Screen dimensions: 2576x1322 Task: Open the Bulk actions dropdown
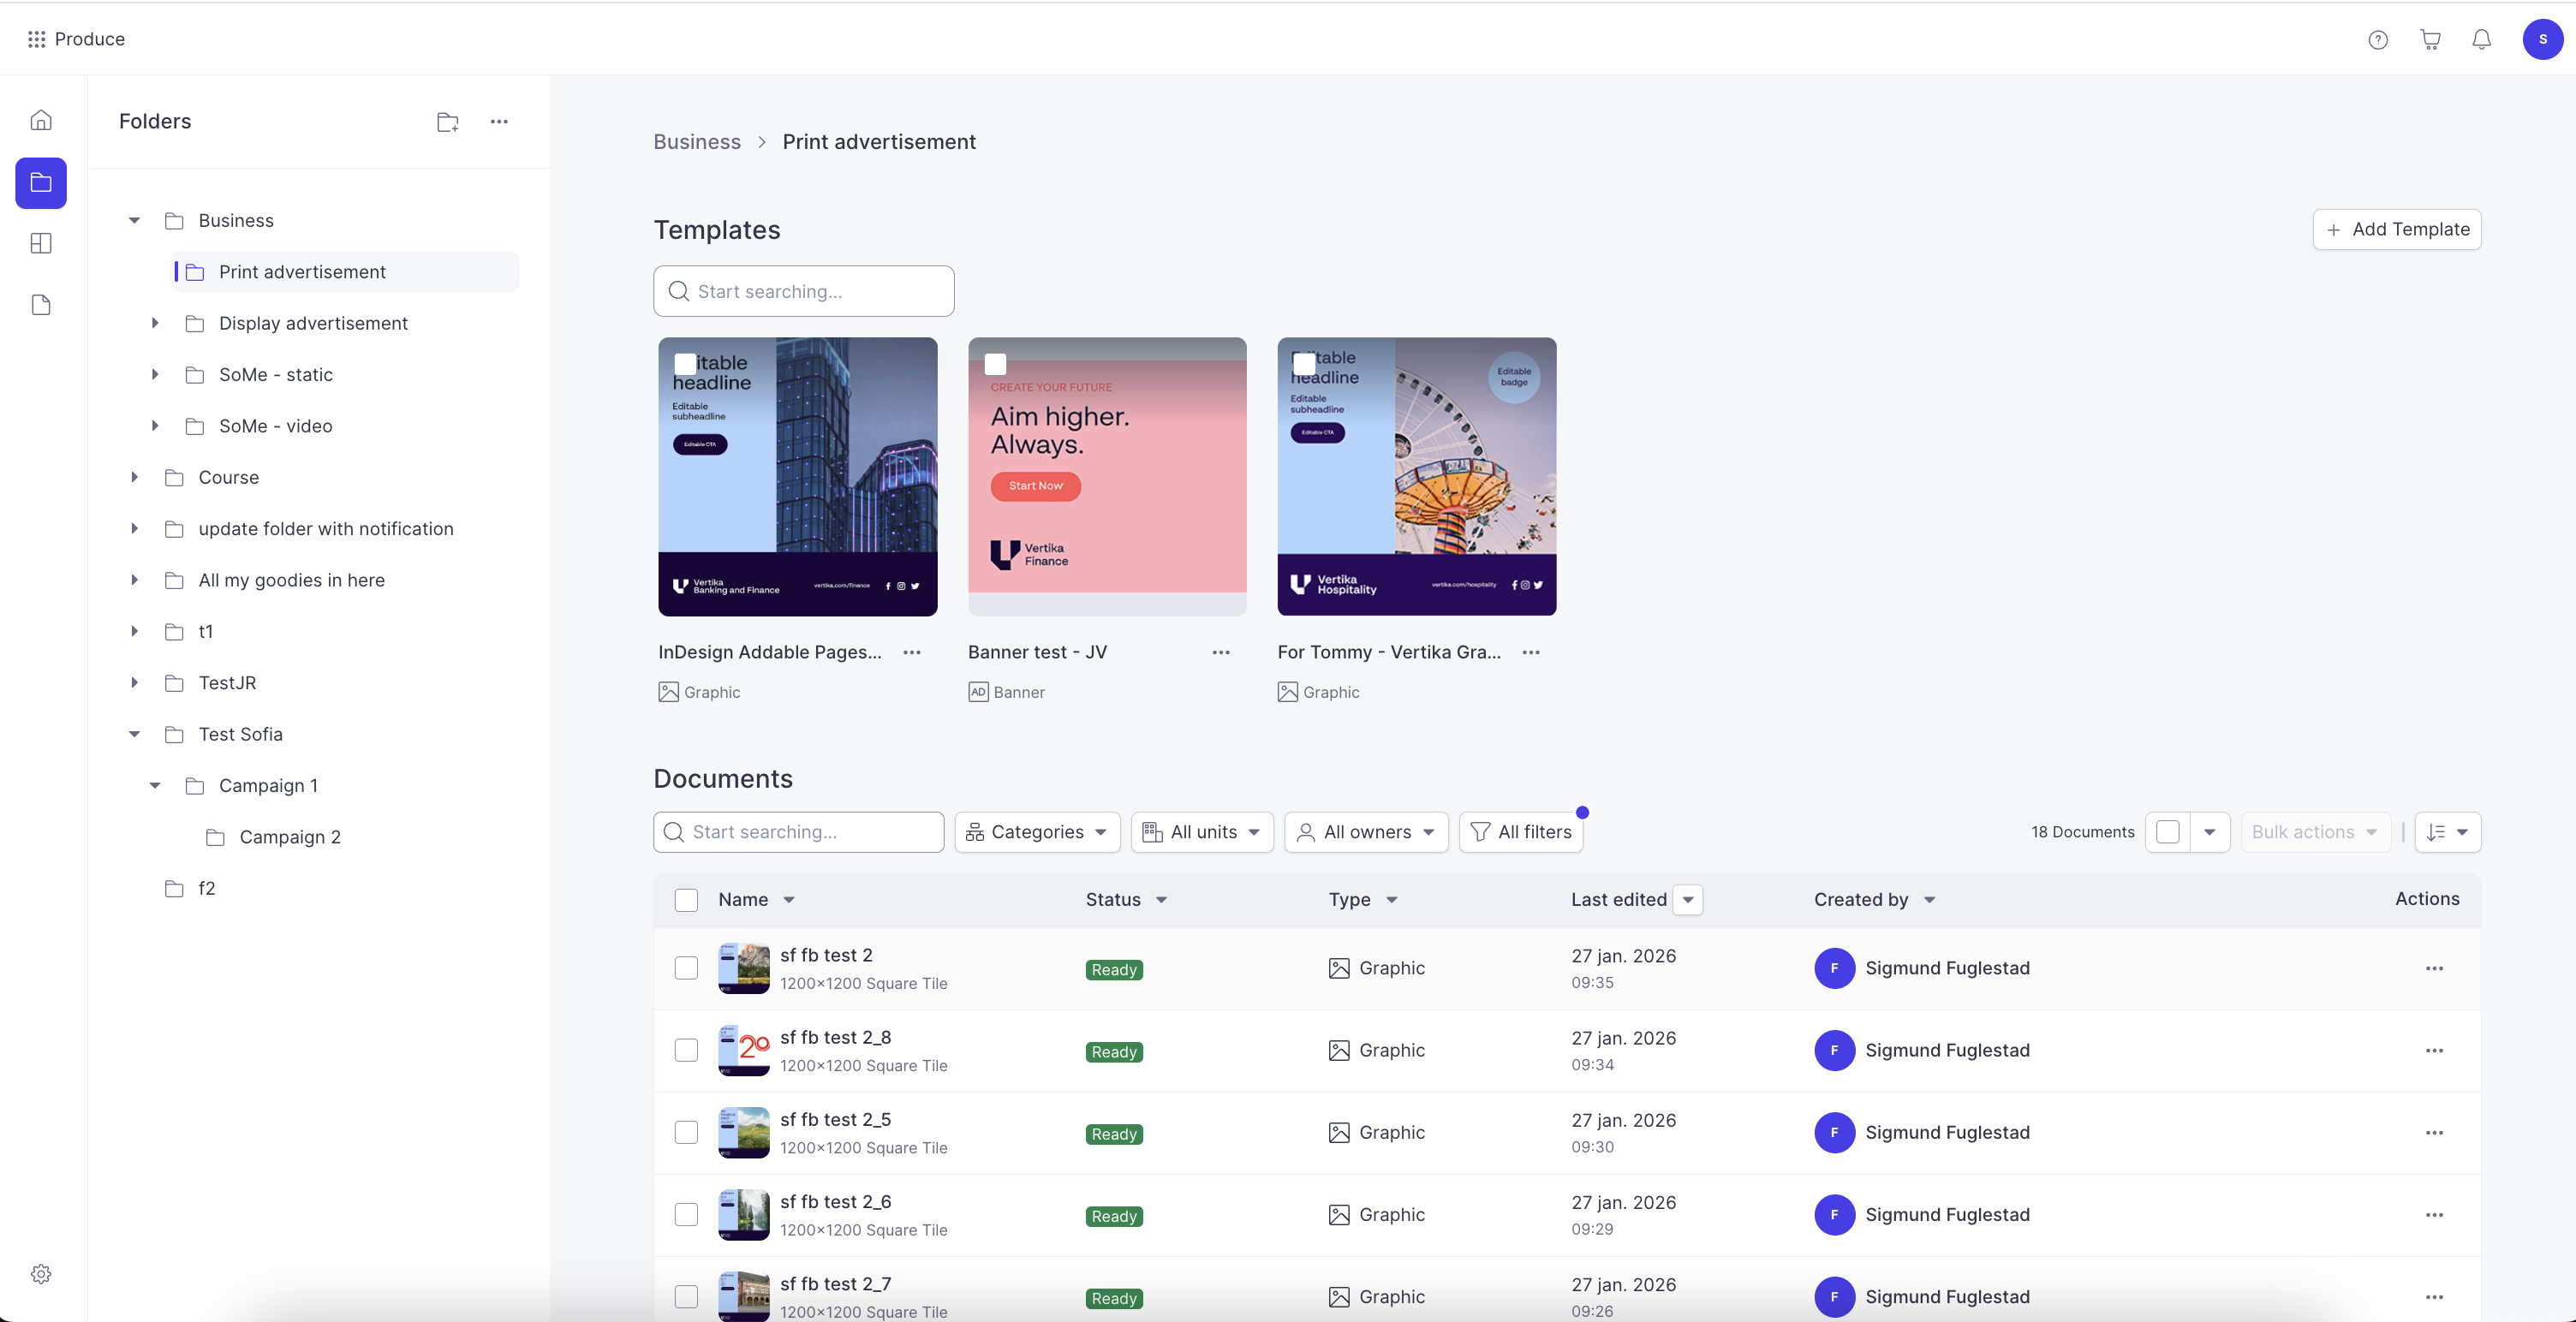coord(2315,832)
